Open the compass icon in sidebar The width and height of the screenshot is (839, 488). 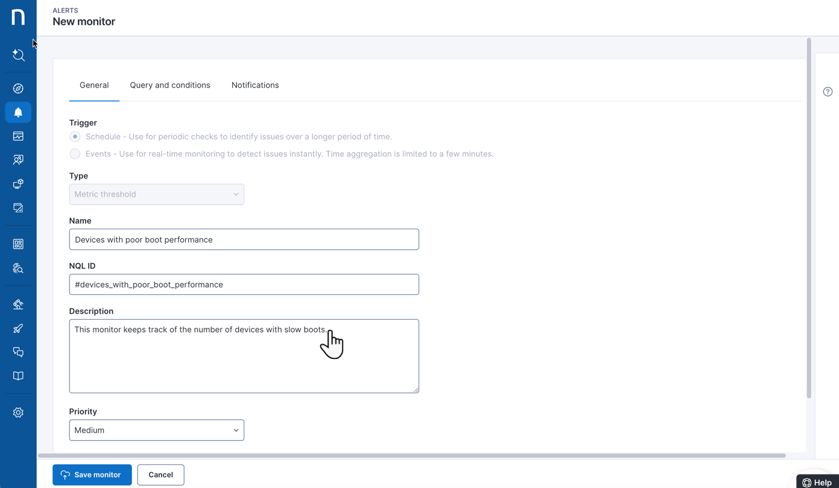[x=18, y=89]
